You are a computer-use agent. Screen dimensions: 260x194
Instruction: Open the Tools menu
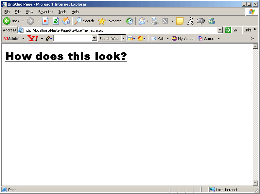pyautogui.click(x=62, y=12)
